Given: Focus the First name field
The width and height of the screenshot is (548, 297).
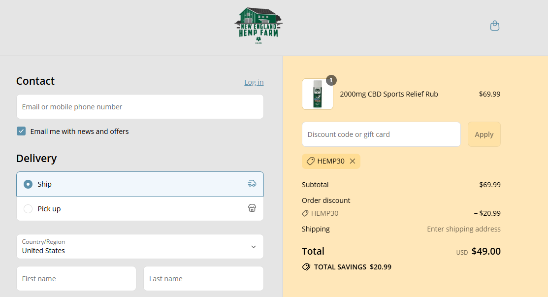Looking at the screenshot, I should pos(76,278).
